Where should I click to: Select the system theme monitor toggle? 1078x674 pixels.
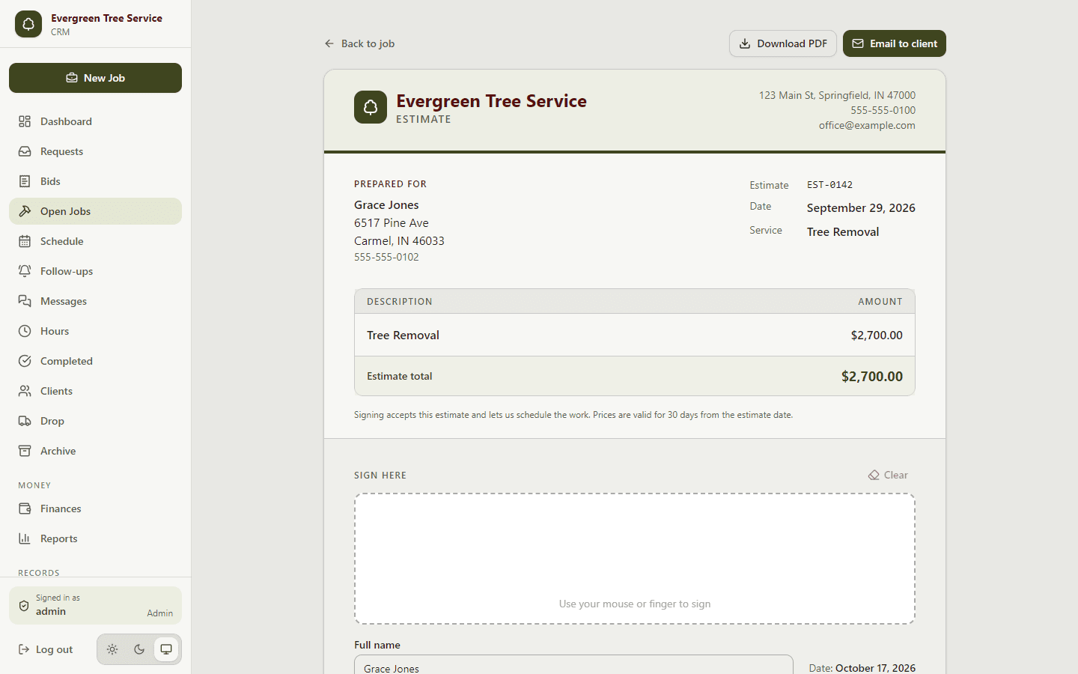[x=166, y=649]
